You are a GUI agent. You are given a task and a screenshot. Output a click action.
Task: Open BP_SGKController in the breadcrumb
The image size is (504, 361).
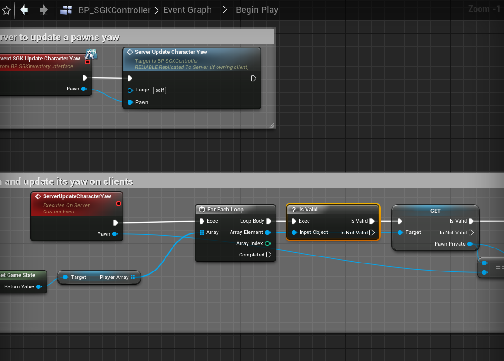click(x=114, y=10)
